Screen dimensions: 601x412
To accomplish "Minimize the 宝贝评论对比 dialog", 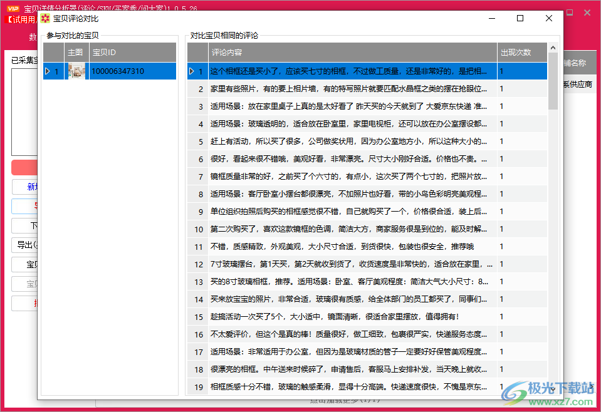I will [x=491, y=19].
